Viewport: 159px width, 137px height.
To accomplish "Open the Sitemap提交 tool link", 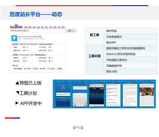I will pyautogui.click(x=51, y=69).
